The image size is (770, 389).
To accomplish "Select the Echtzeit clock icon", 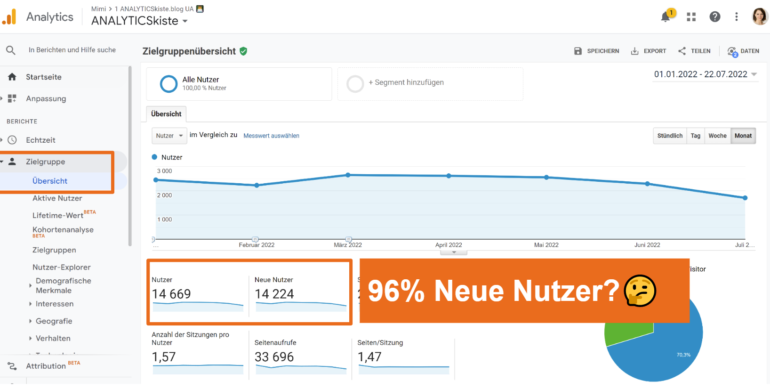I will tap(12, 140).
